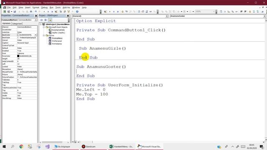Open the AnamunuGoster procedure dropdown

click(x=264, y=16)
